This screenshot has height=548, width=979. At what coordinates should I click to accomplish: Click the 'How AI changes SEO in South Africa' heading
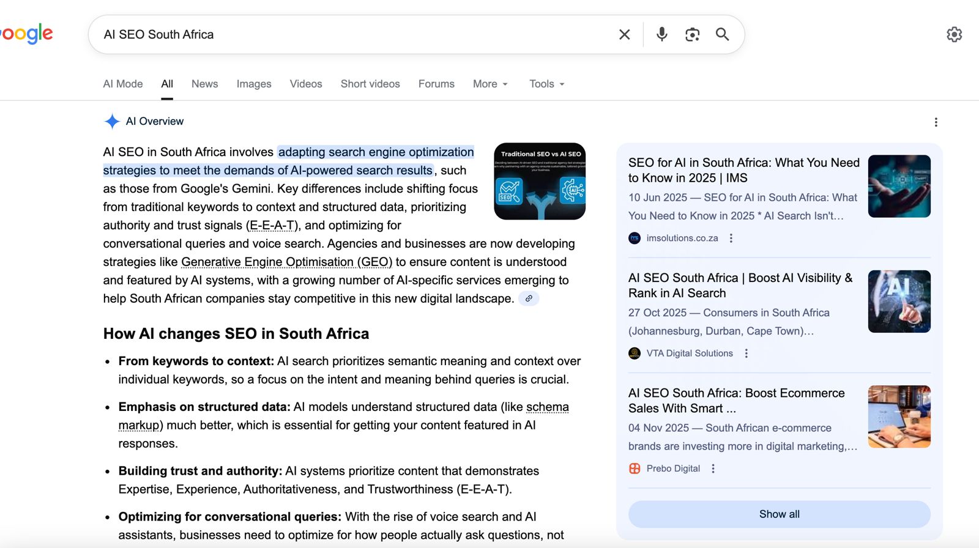click(236, 333)
